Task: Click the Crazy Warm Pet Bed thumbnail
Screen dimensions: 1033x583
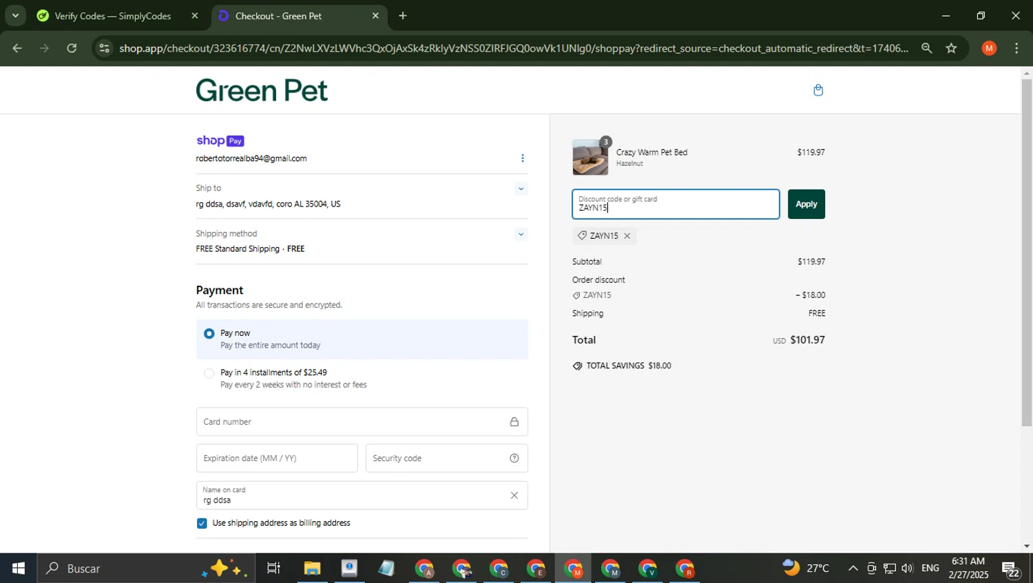Action: click(590, 158)
